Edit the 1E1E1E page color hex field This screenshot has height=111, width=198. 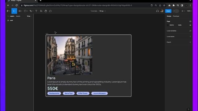tap(172, 25)
